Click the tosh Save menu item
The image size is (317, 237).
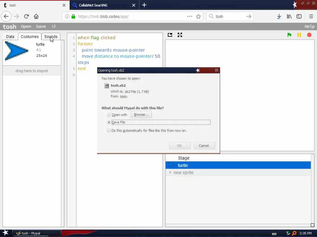(x=41, y=27)
